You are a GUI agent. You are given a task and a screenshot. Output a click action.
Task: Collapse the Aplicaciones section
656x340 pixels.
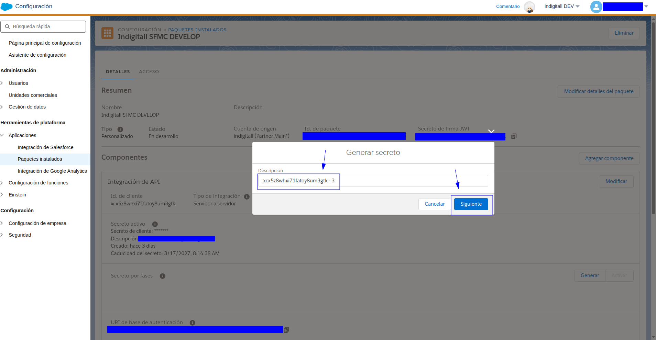click(x=2, y=135)
